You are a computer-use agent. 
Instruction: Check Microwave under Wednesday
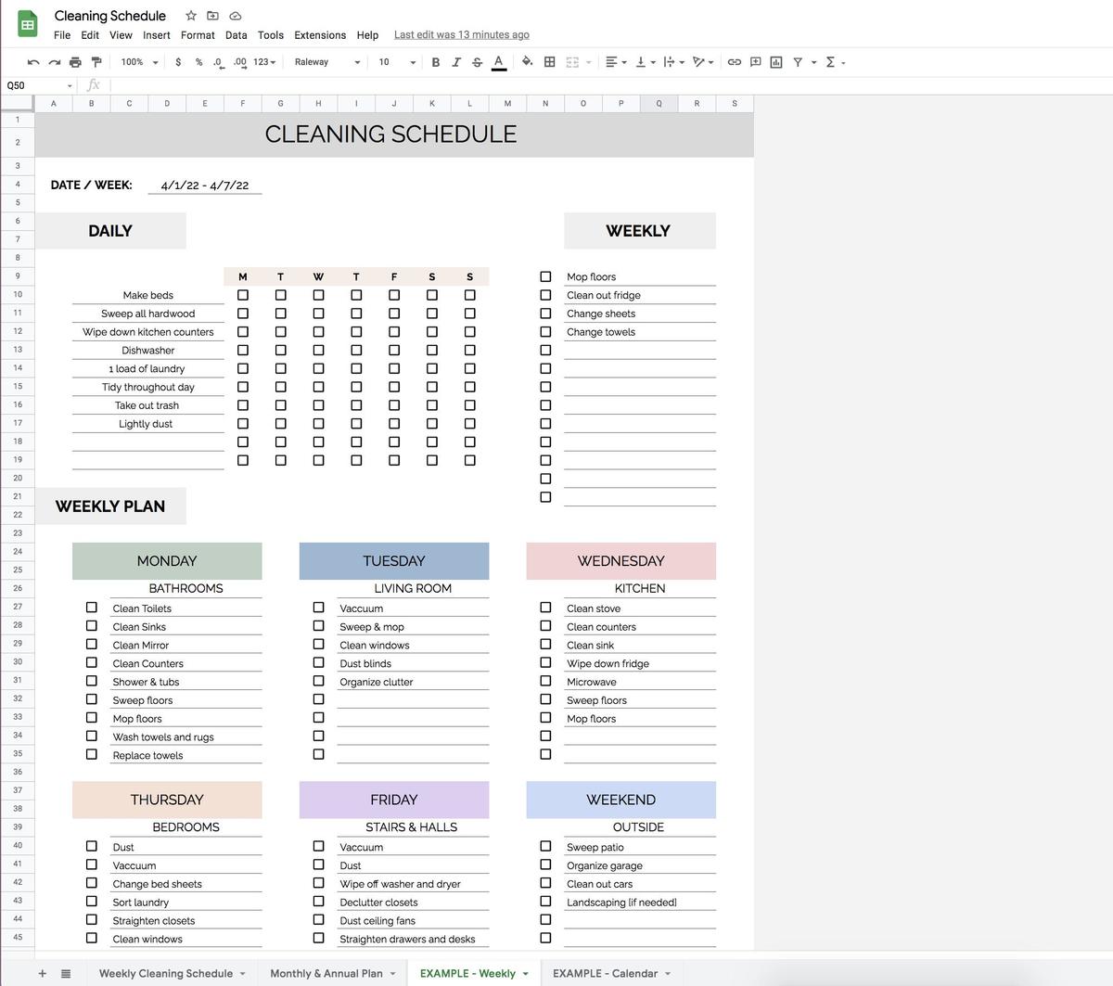coord(545,681)
